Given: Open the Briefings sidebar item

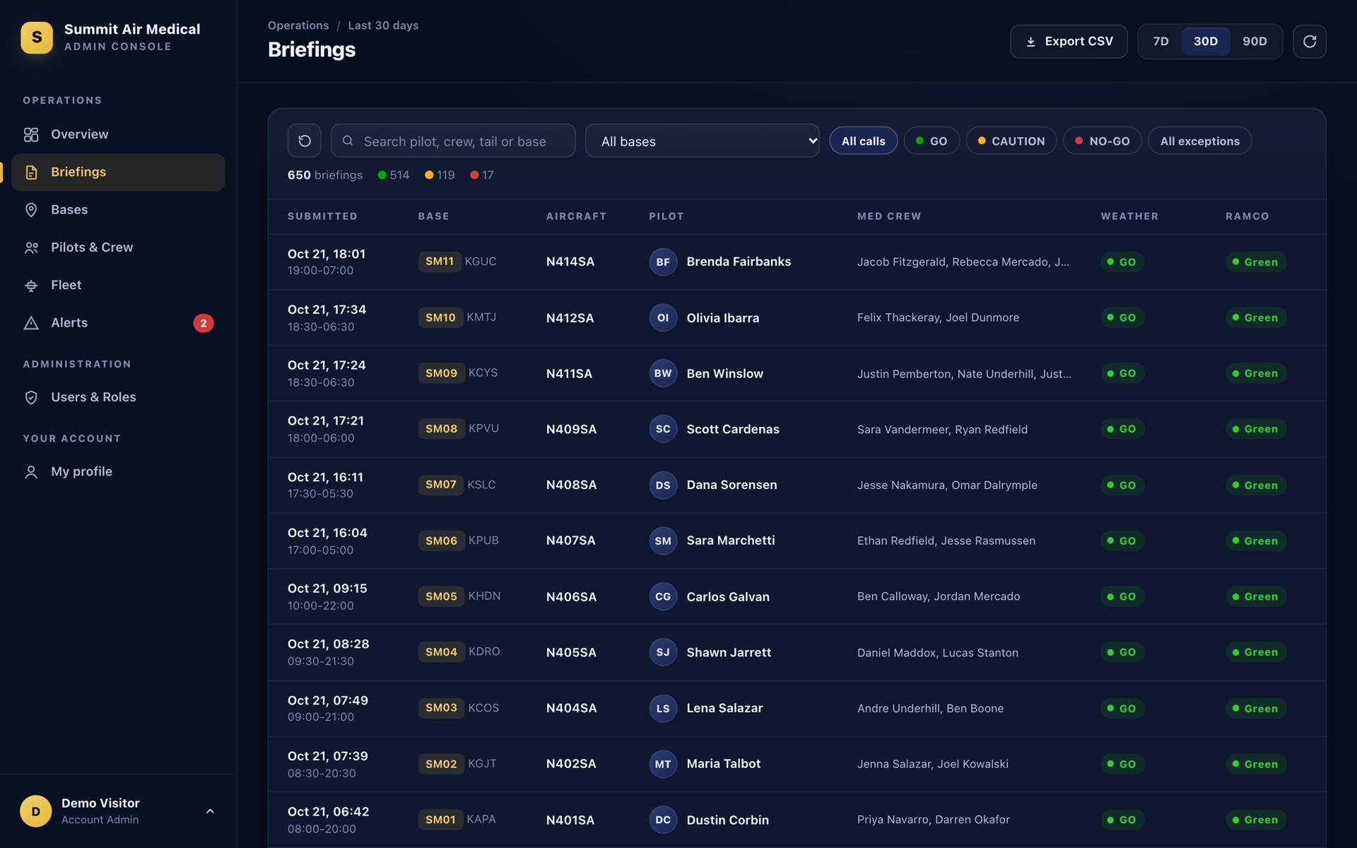Looking at the screenshot, I should tap(118, 172).
